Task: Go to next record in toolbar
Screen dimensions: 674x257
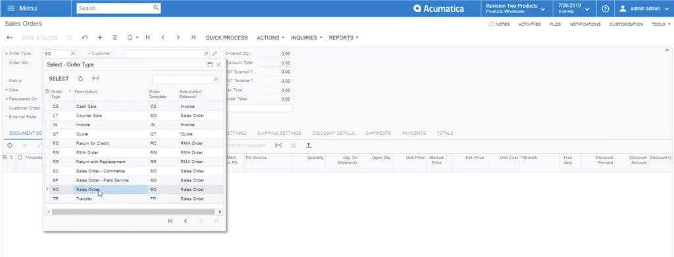Action: tap(178, 37)
